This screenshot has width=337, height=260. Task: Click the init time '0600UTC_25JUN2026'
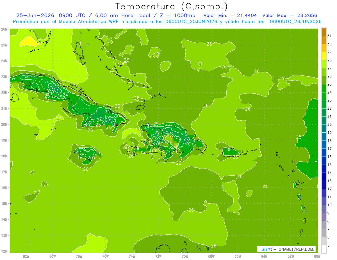191,22
